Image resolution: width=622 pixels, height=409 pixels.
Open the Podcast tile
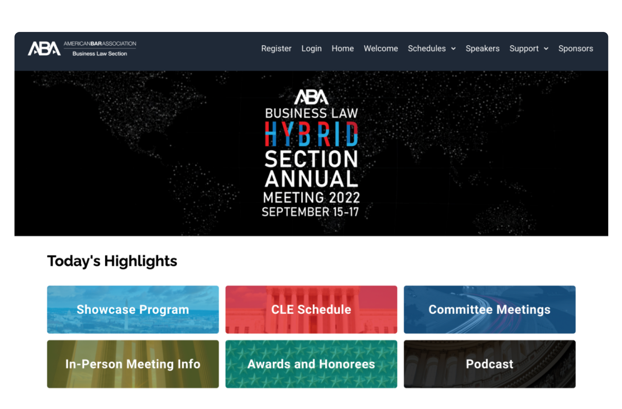(490, 364)
